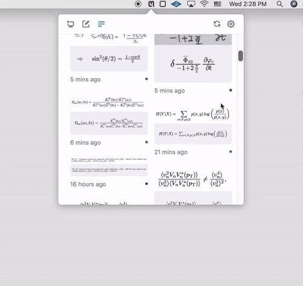Viewport: 303px width, 286px height.
Task: Toggle the dot next to 16 hours ago
Action: [147, 184]
